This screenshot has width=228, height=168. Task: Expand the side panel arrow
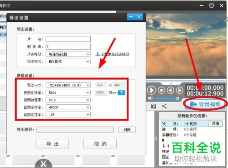pos(156,138)
